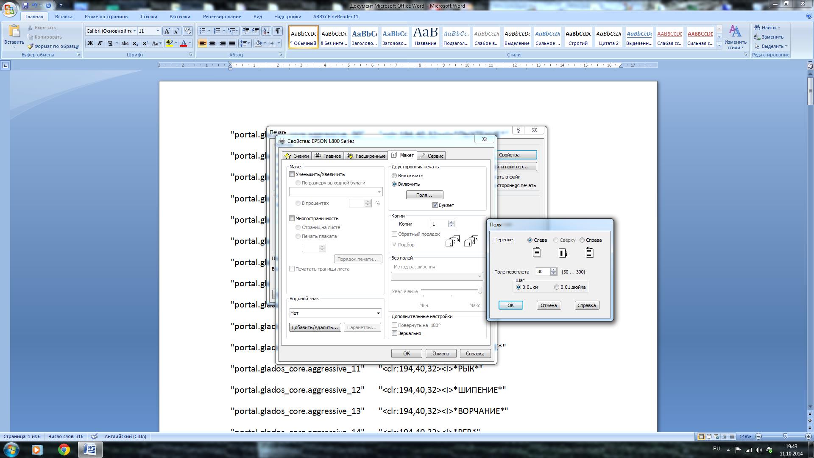Save the document from Quick Access toolbar

pyautogui.click(x=25, y=6)
